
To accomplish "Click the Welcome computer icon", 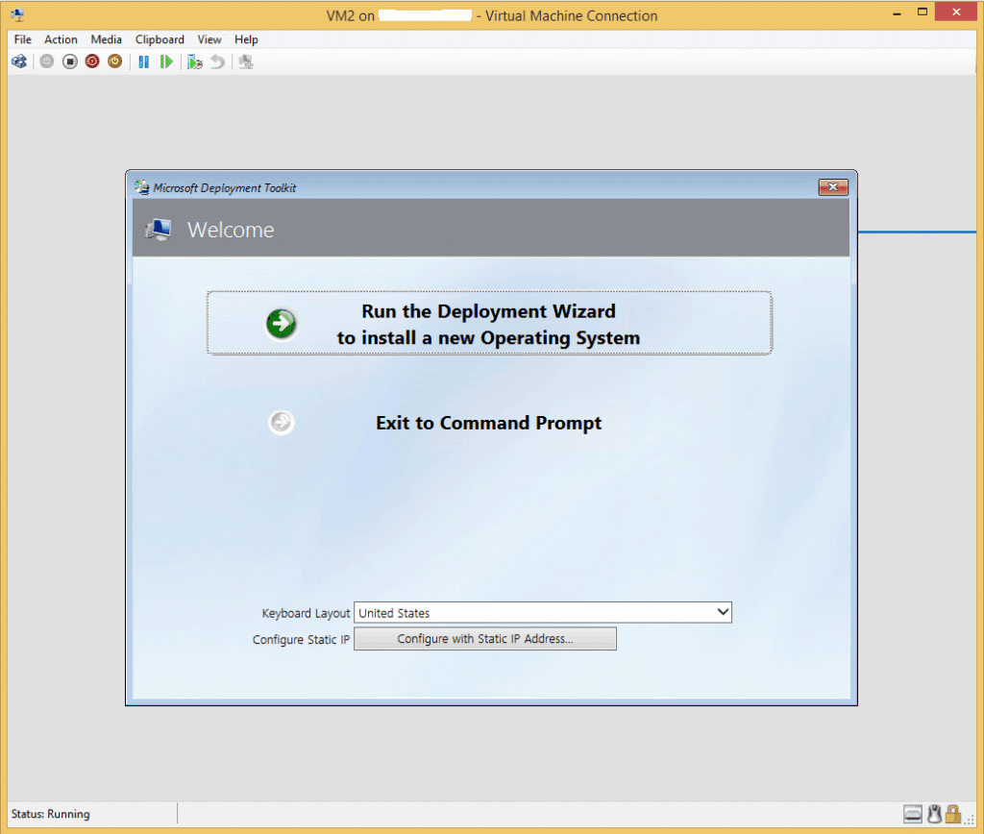I will click(159, 230).
